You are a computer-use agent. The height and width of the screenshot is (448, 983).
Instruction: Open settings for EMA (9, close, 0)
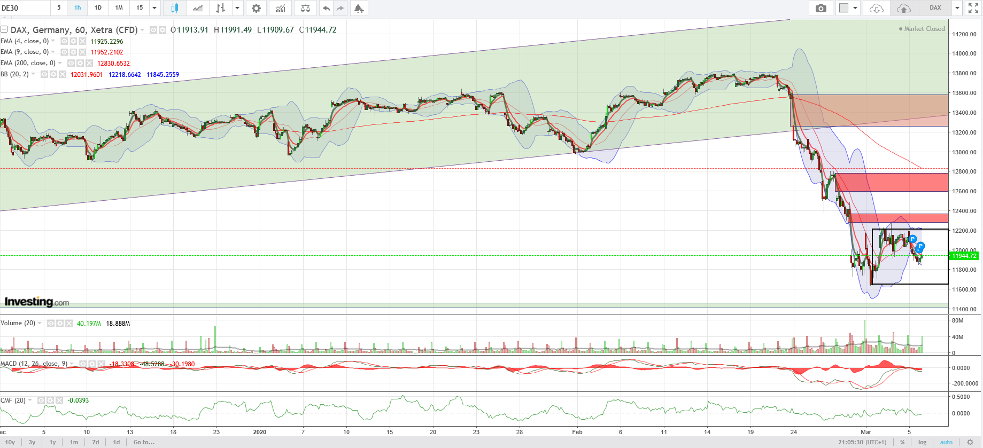coord(73,52)
